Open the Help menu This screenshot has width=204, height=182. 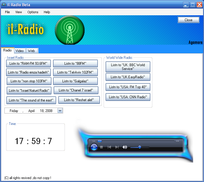coord(47,12)
